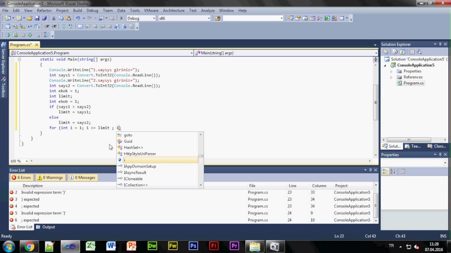Collapse the Main method outlining box

19,59
